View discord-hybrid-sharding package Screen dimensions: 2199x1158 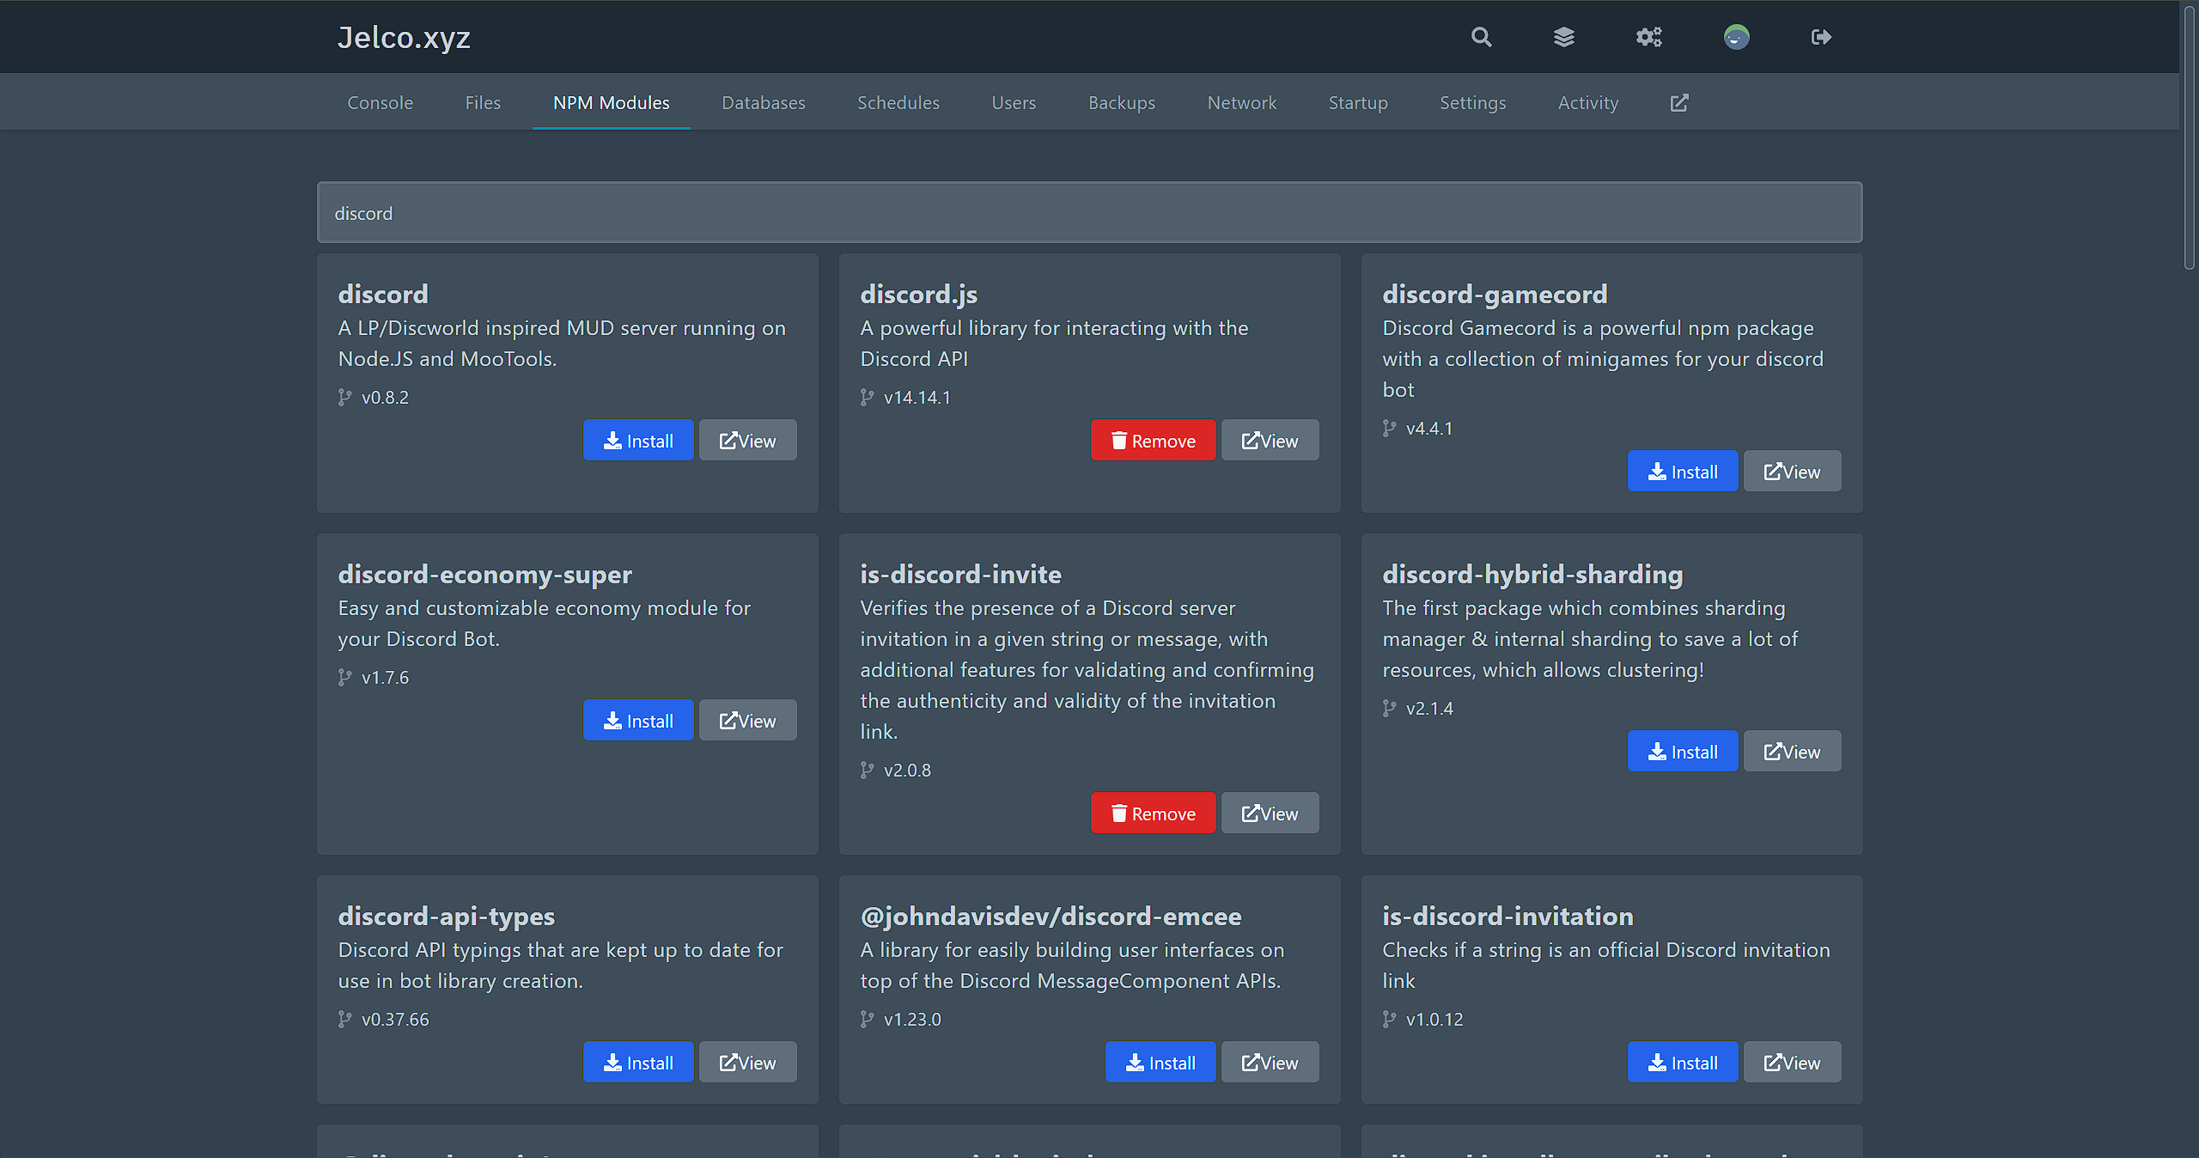(1792, 751)
